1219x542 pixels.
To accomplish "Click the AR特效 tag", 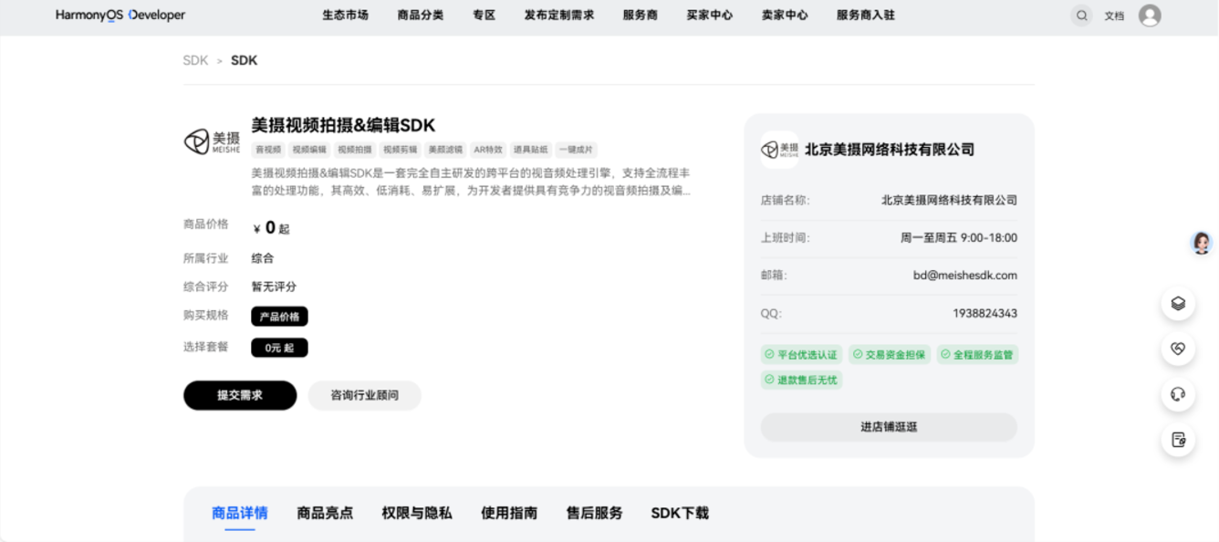I will [488, 150].
